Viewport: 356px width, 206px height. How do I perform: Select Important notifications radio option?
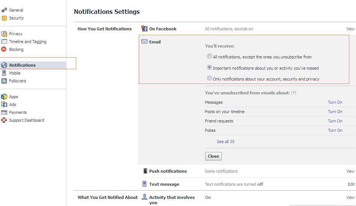tap(209, 68)
